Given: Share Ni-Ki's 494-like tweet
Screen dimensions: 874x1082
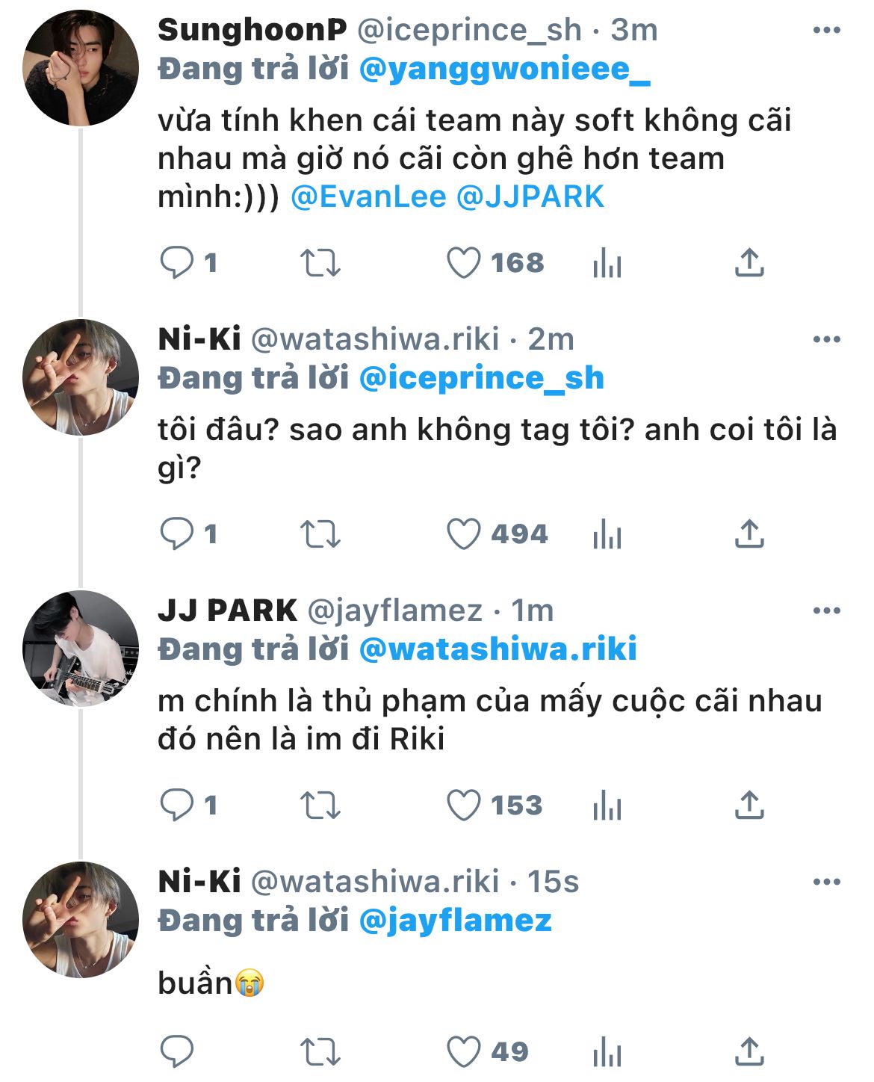Looking at the screenshot, I should 749,534.
